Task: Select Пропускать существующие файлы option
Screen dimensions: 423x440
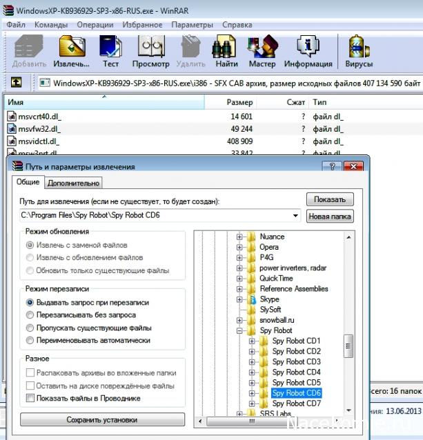Action: 30,328
